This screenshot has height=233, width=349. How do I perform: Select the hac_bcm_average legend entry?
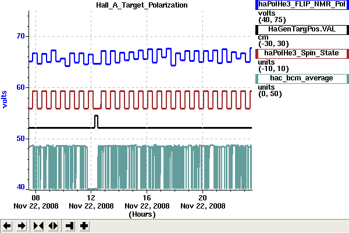302,79
